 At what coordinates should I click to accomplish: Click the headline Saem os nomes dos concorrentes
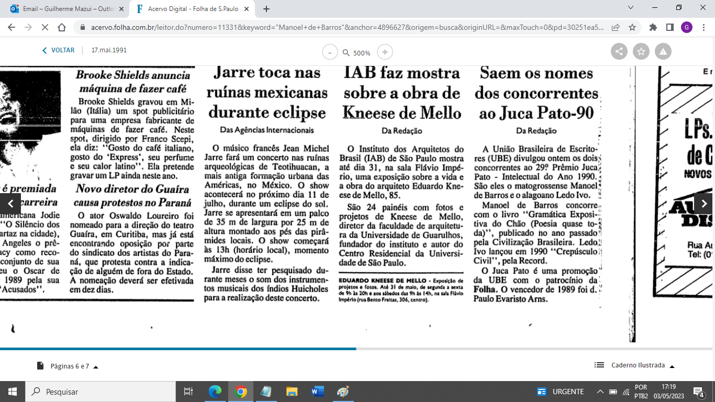click(x=537, y=93)
